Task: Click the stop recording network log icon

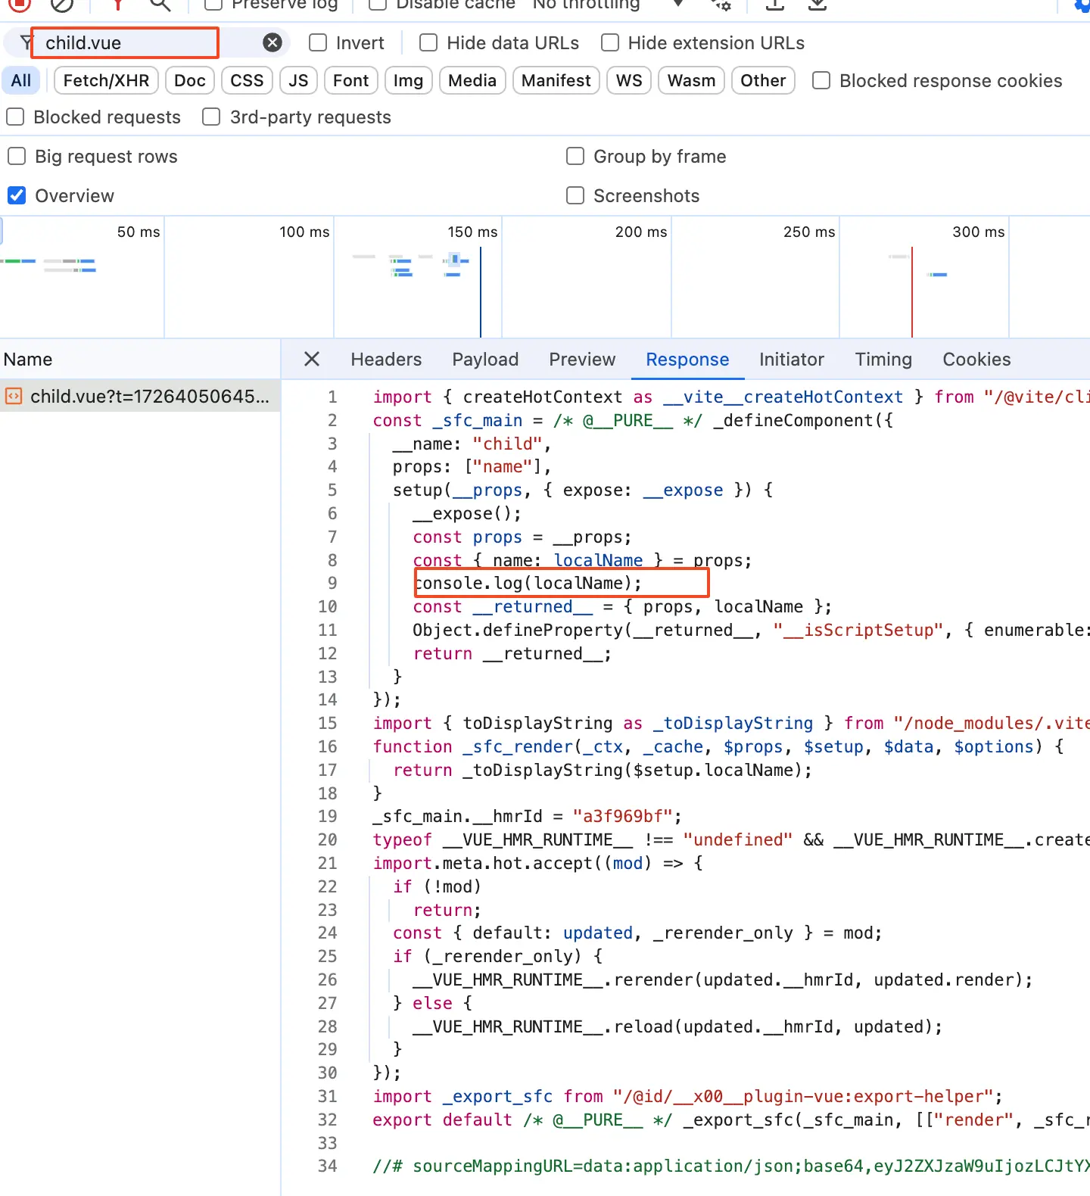Action: tap(20, 4)
